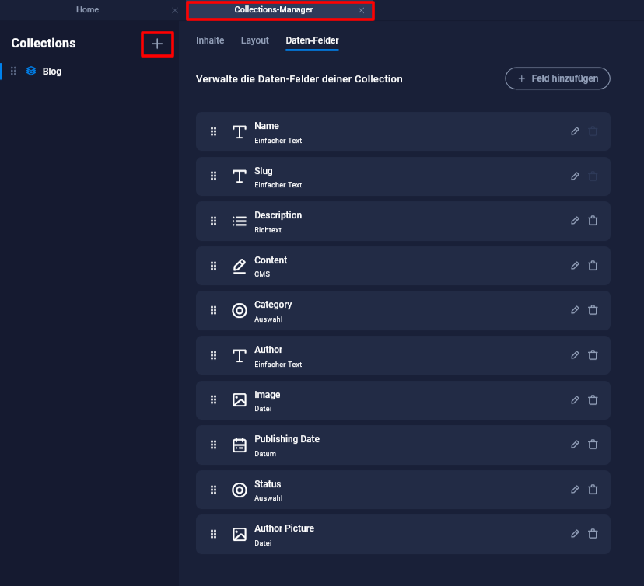
Task: Edit the Name field with pencil icon
Action: (575, 131)
